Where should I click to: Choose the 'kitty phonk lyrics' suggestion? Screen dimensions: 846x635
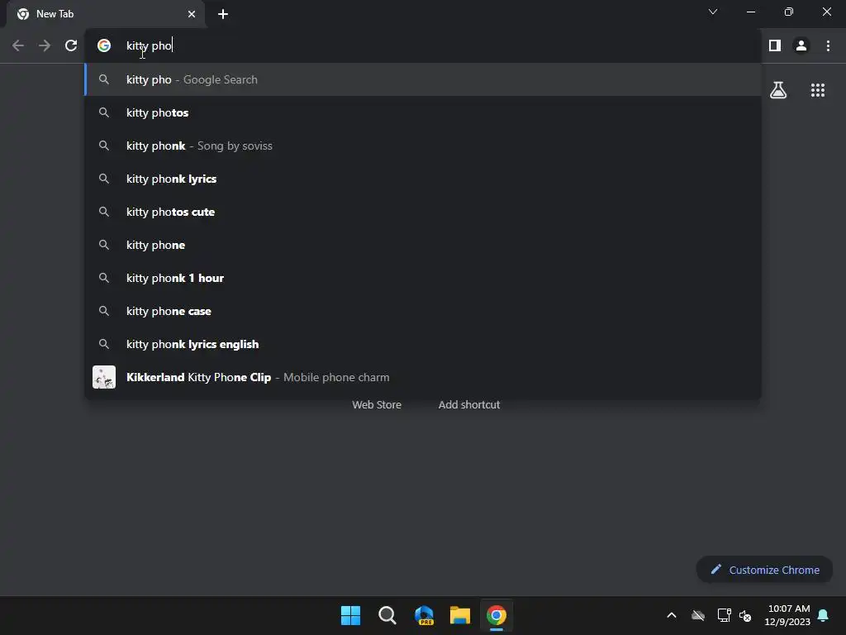[x=423, y=179]
